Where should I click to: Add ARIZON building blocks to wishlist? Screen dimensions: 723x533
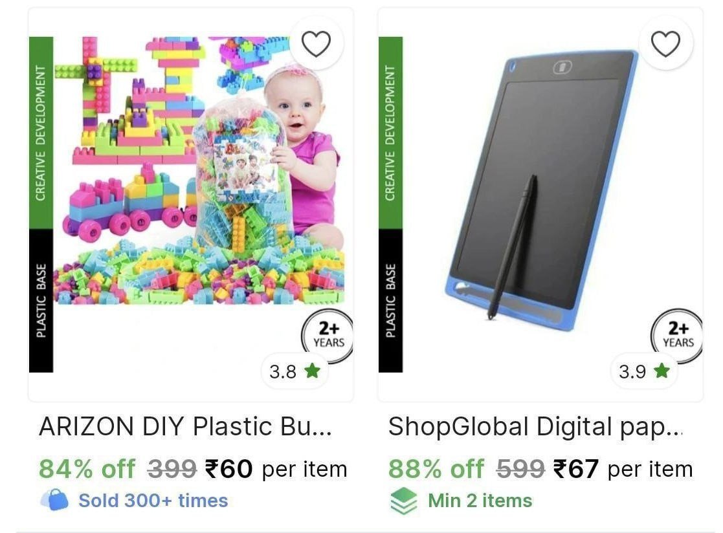[x=316, y=44]
